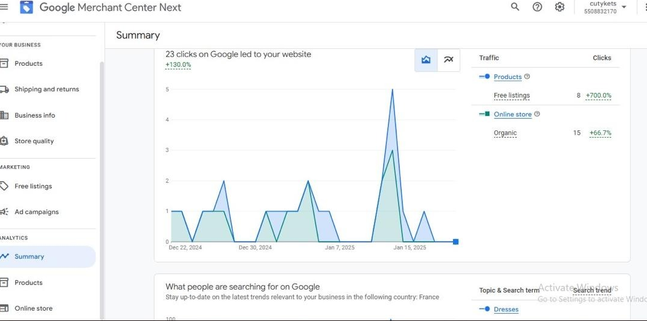Click the Google Merchant Center logo
Screen dimensions: 647x321
pyautogui.click(x=27, y=7)
